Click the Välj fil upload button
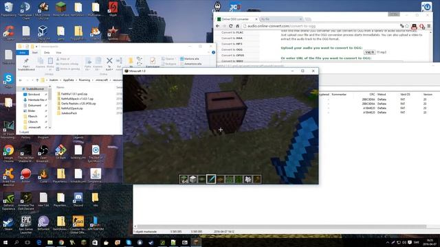The image size is (440, 247). coord(369,52)
